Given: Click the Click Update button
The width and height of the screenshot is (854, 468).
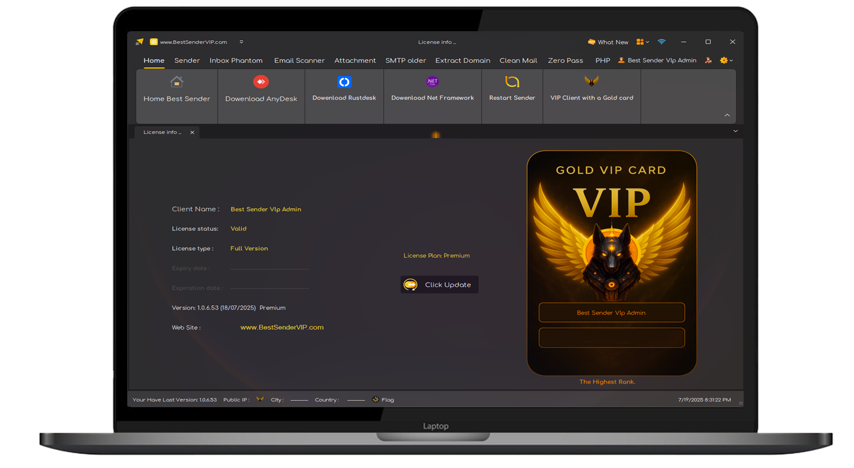Looking at the screenshot, I should [440, 284].
